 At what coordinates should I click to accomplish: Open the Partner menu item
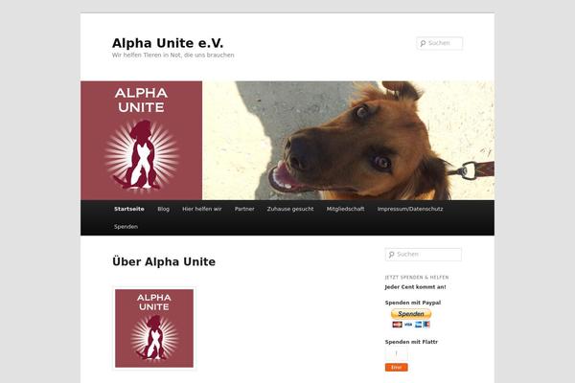(244, 209)
